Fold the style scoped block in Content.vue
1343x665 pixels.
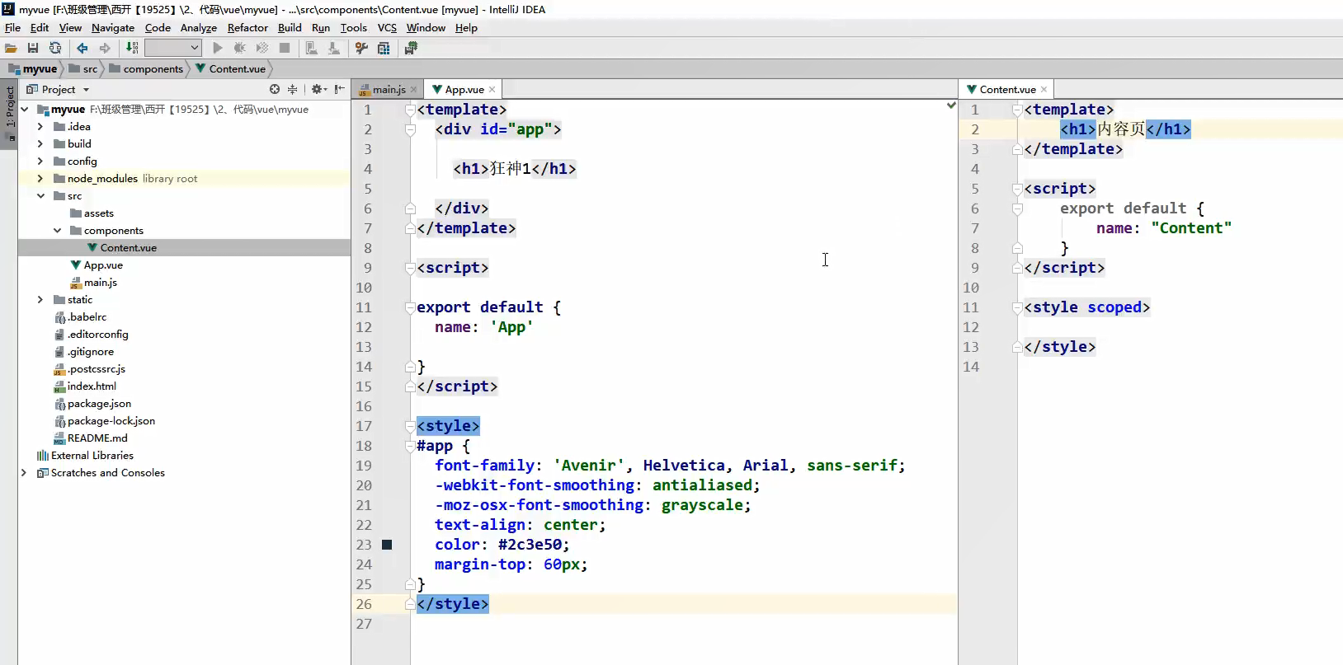[x=1017, y=307]
